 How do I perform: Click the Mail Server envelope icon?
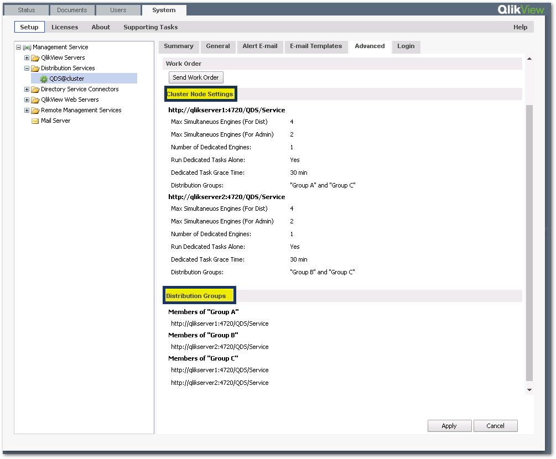[35, 121]
